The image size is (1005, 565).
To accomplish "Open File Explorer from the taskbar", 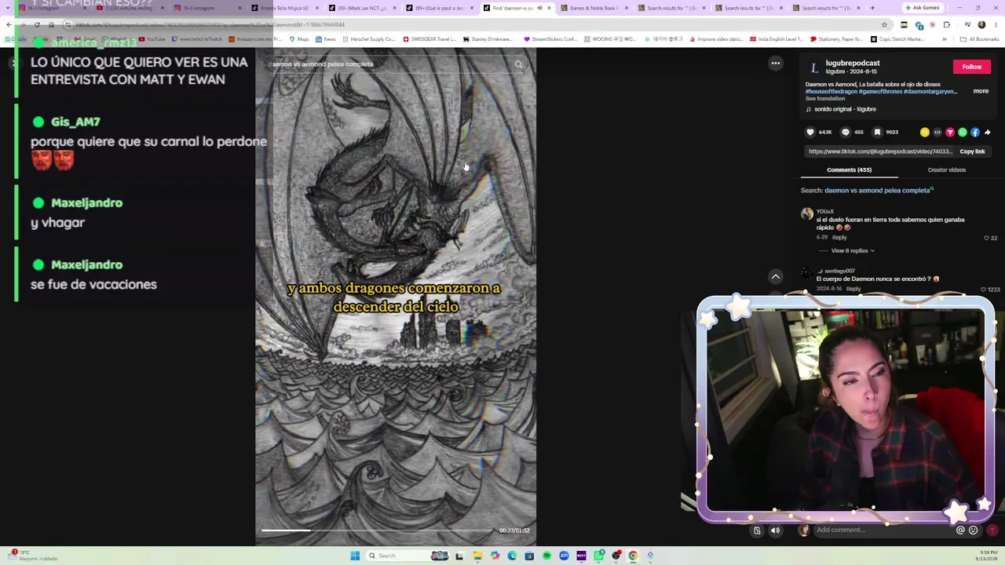I will click(477, 556).
